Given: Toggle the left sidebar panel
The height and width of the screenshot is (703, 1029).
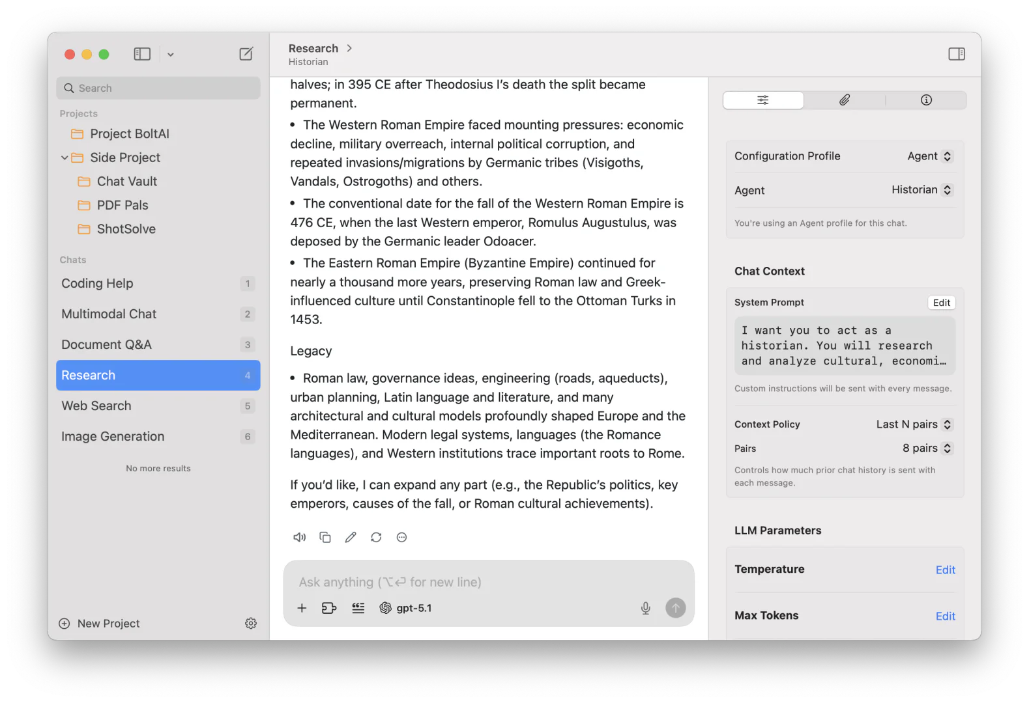Looking at the screenshot, I should pos(142,54).
